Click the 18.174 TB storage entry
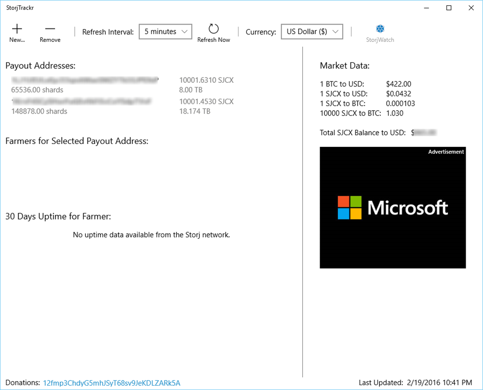 [x=195, y=111]
